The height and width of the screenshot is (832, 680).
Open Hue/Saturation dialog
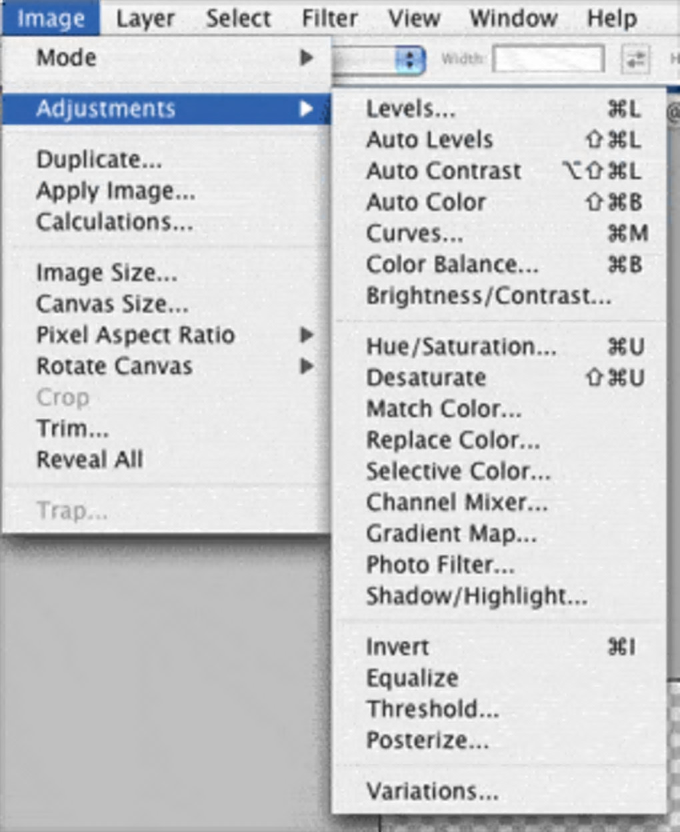pyautogui.click(x=461, y=347)
